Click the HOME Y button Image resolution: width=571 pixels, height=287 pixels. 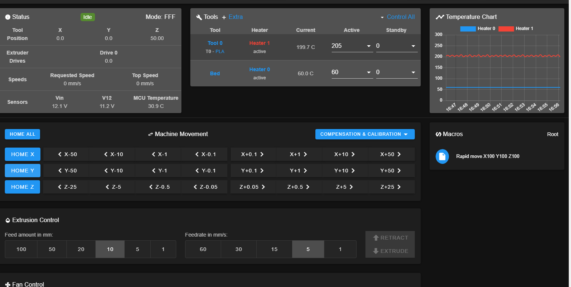(x=22, y=171)
